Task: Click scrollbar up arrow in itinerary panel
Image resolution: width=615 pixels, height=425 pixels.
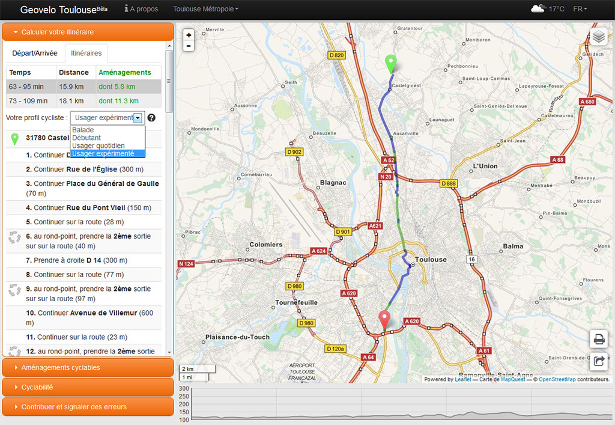Action: pyautogui.click(x=169, y=46)
